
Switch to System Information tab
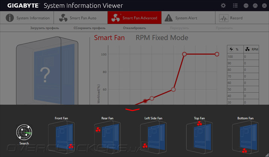(27, 18)
